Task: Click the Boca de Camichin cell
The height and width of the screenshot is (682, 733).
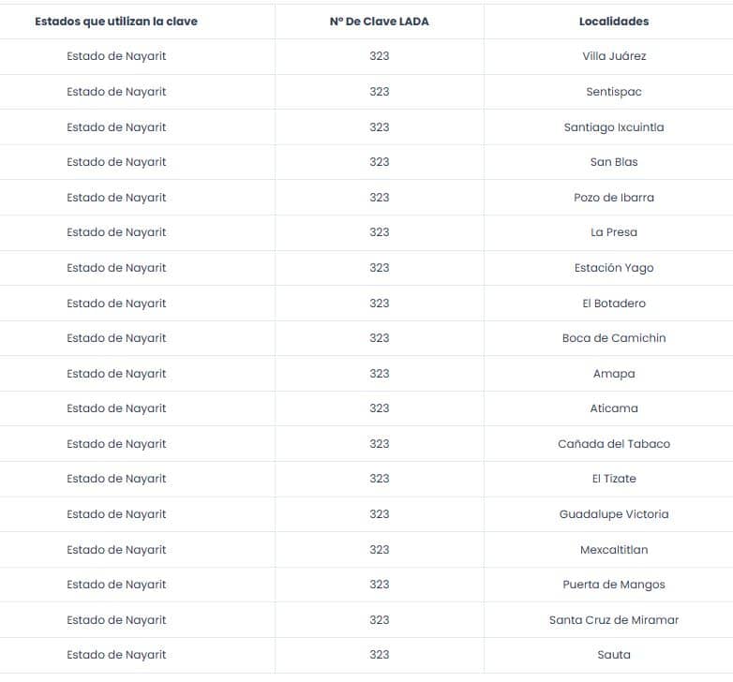Action: click(614, 338)
